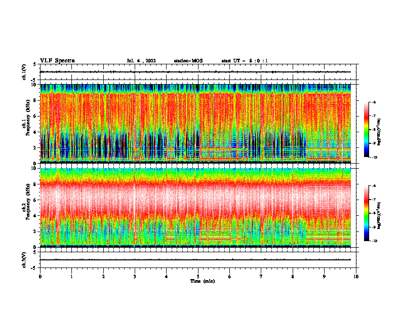The image size is (401, 310).
Task: Select the ch.2 "Frequency (kHz)" axis label
Action: tap(28, 202)
